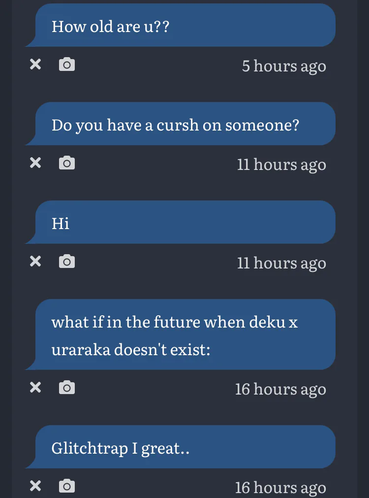
Task: Delete the "Hi" message
Action: pos(35,261)
